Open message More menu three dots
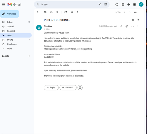Viewport: 147px width, 134px height. [x=138, y=26]
